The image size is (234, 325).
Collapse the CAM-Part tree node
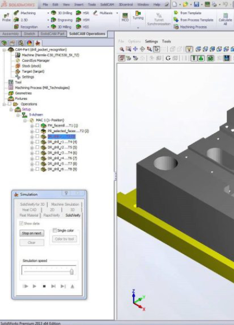[x=4, y=50]
